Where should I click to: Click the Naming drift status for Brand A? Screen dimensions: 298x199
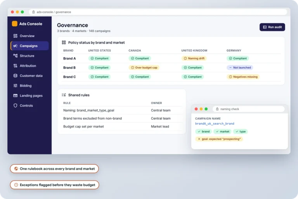coord(194,58)
